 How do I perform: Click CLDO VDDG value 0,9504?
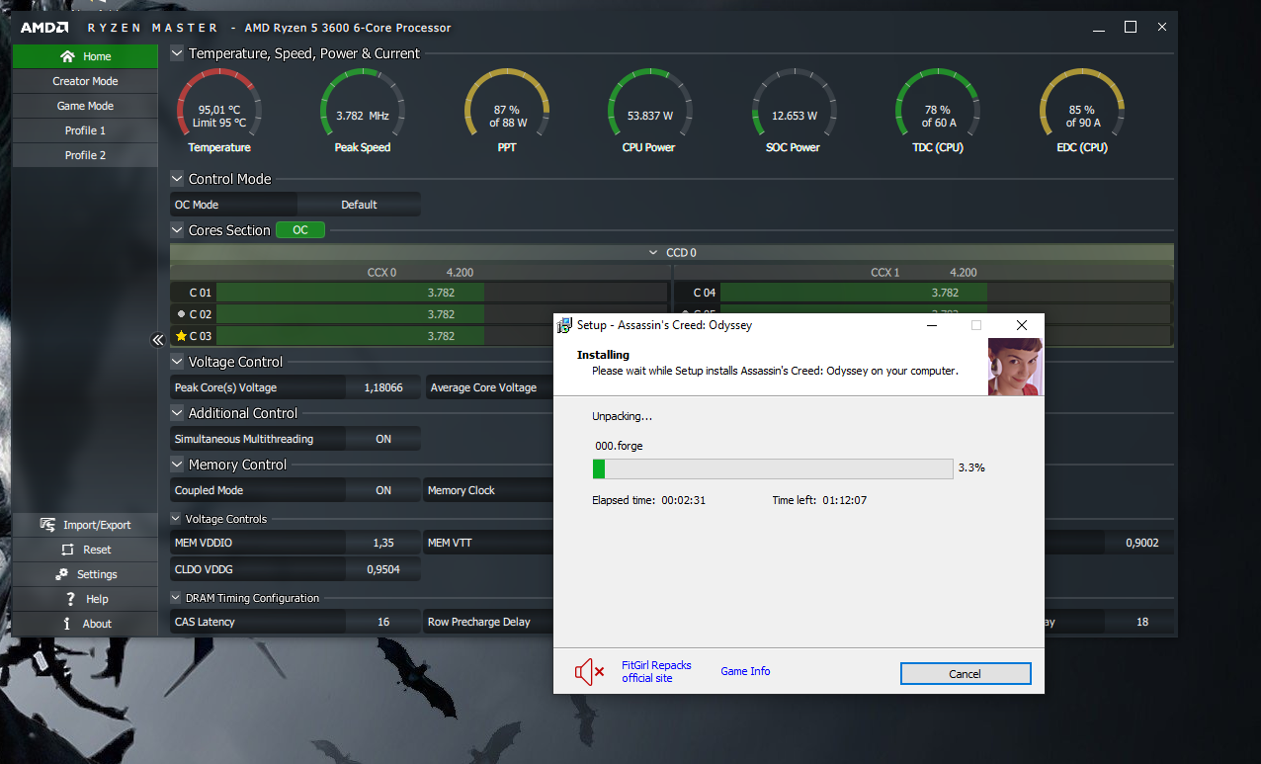tap(383, 569)
